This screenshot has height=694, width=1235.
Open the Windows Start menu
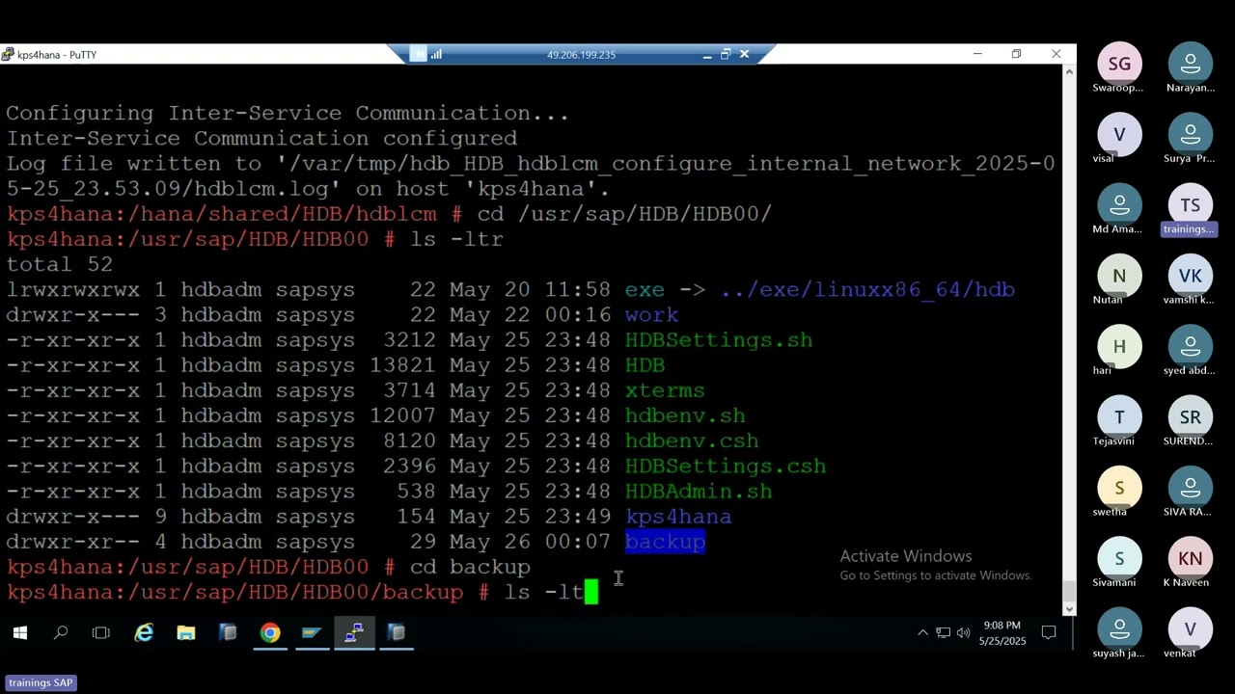tap(19, 633)
